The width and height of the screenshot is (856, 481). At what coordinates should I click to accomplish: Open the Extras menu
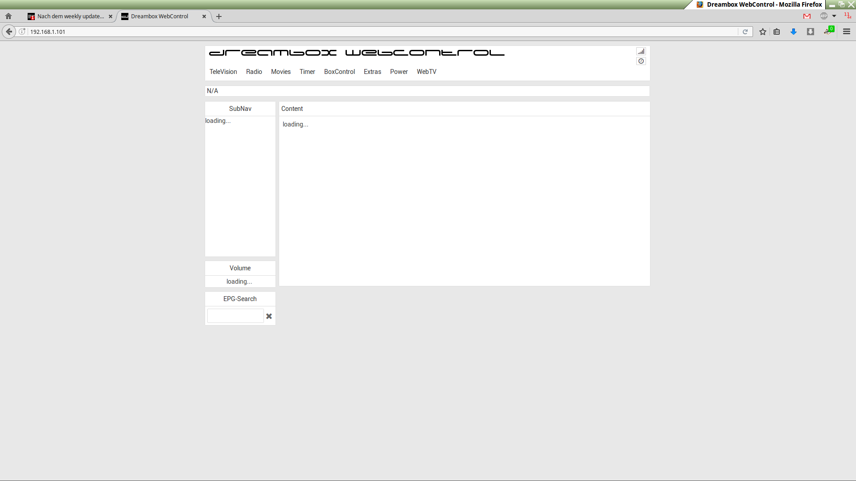tap(372, 72)
